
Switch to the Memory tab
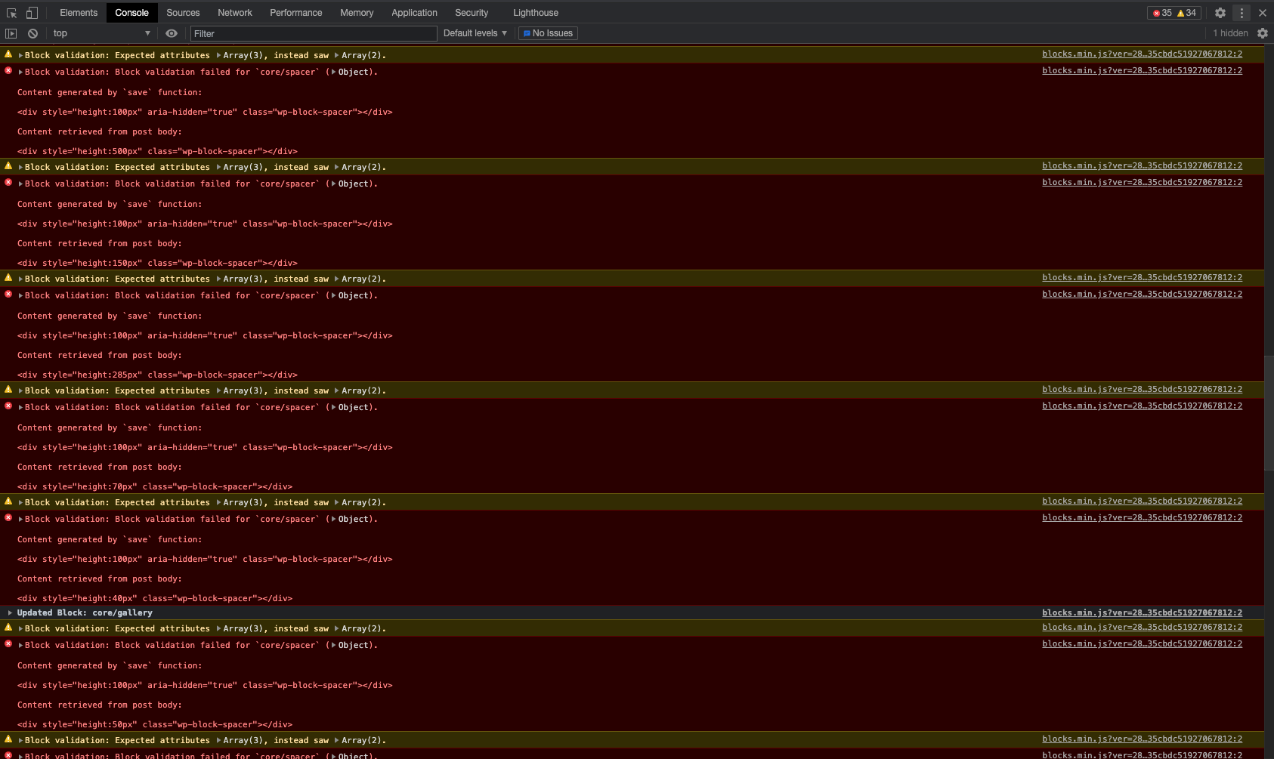coord(357,13)
